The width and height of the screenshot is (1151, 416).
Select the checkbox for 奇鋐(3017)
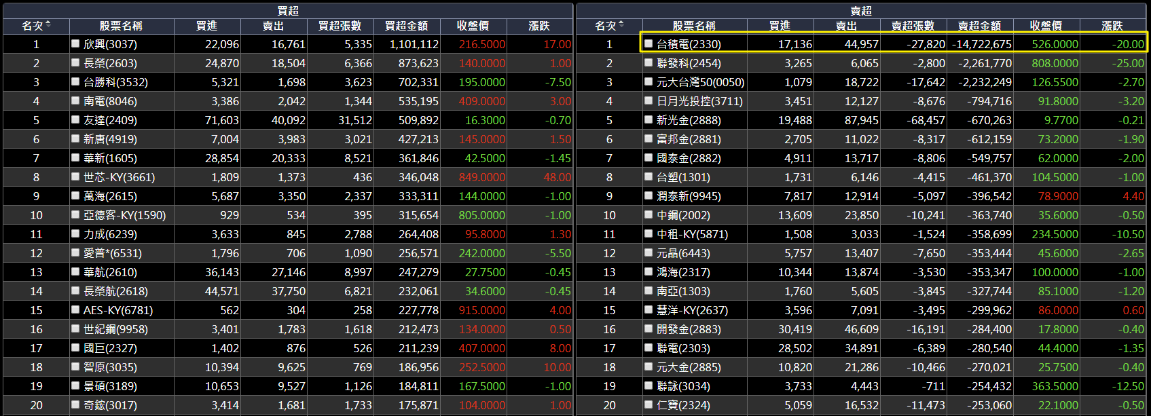pos(75,404)
